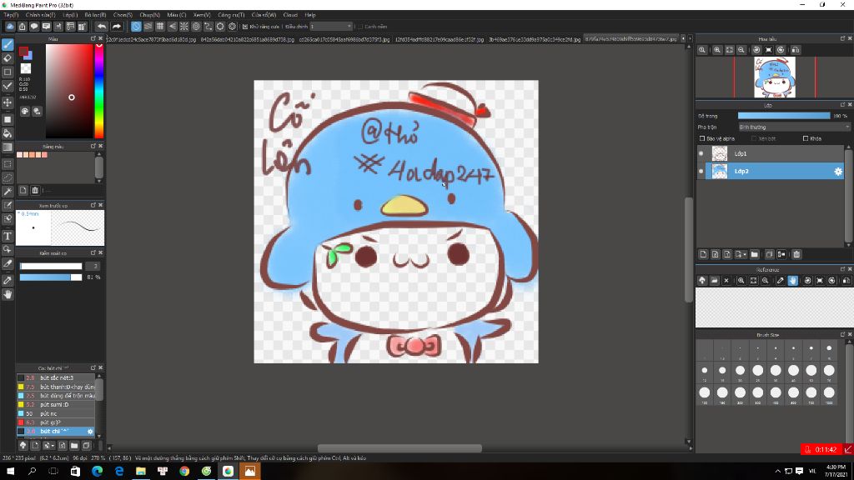Click the Navigator preview thumbnail
This screenshot has height=480, width=854.
(x=775, y=77)
